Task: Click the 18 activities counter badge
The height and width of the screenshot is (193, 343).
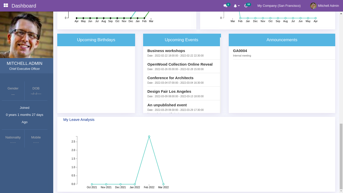Action: pos(248,4)
